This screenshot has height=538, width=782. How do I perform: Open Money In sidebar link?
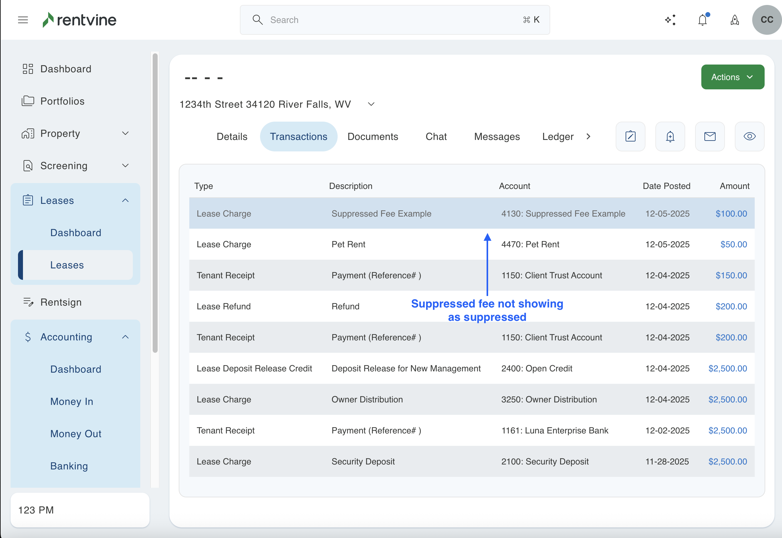72,401
